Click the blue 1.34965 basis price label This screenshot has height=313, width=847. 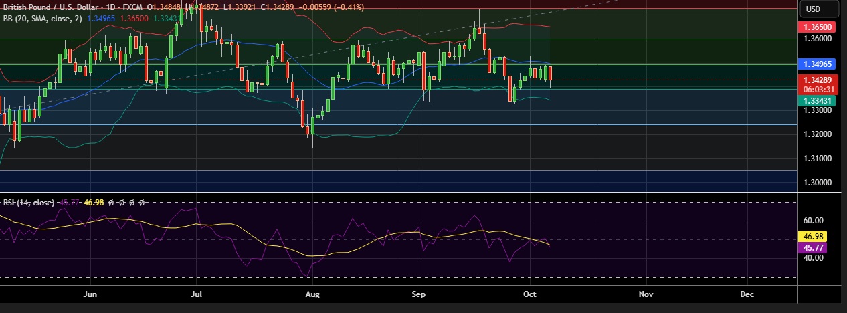point(817,65)
